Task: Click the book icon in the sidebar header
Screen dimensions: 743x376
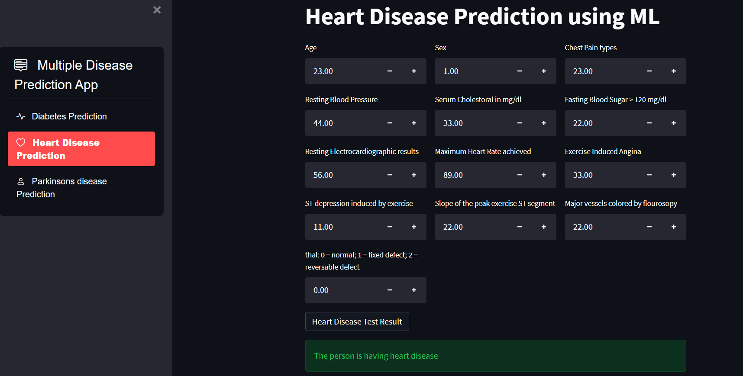Action: [20, 65]
